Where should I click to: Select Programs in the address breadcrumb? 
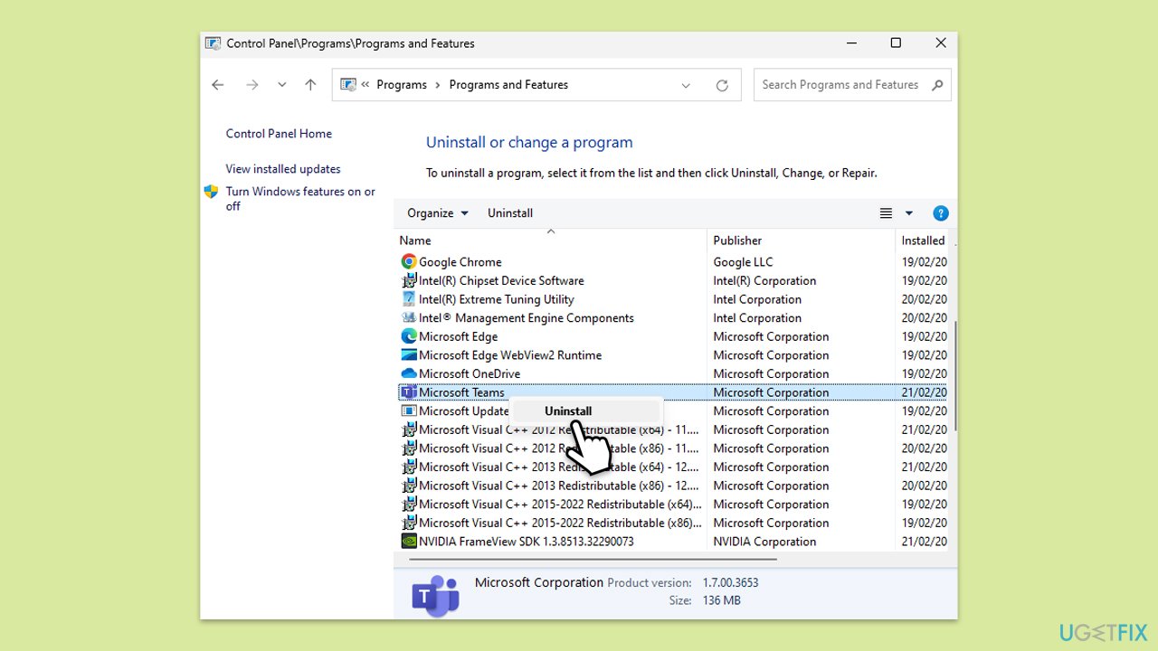click(x=402, y=85)
